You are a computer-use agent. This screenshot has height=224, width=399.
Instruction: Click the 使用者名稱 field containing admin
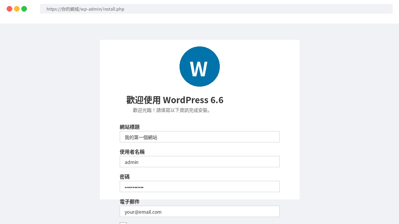coord(199,162)
